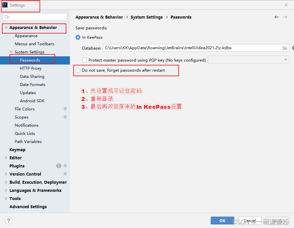Focus the settings search field
This screenshot has width=294, height=228.
click(x=35, y=17)
